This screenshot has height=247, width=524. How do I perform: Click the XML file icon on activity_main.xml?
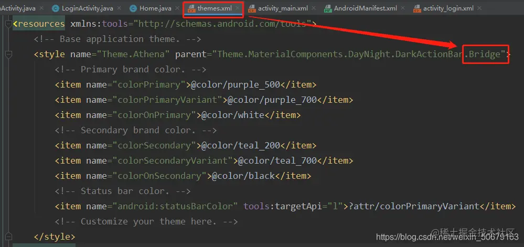(x=252, y=9)
